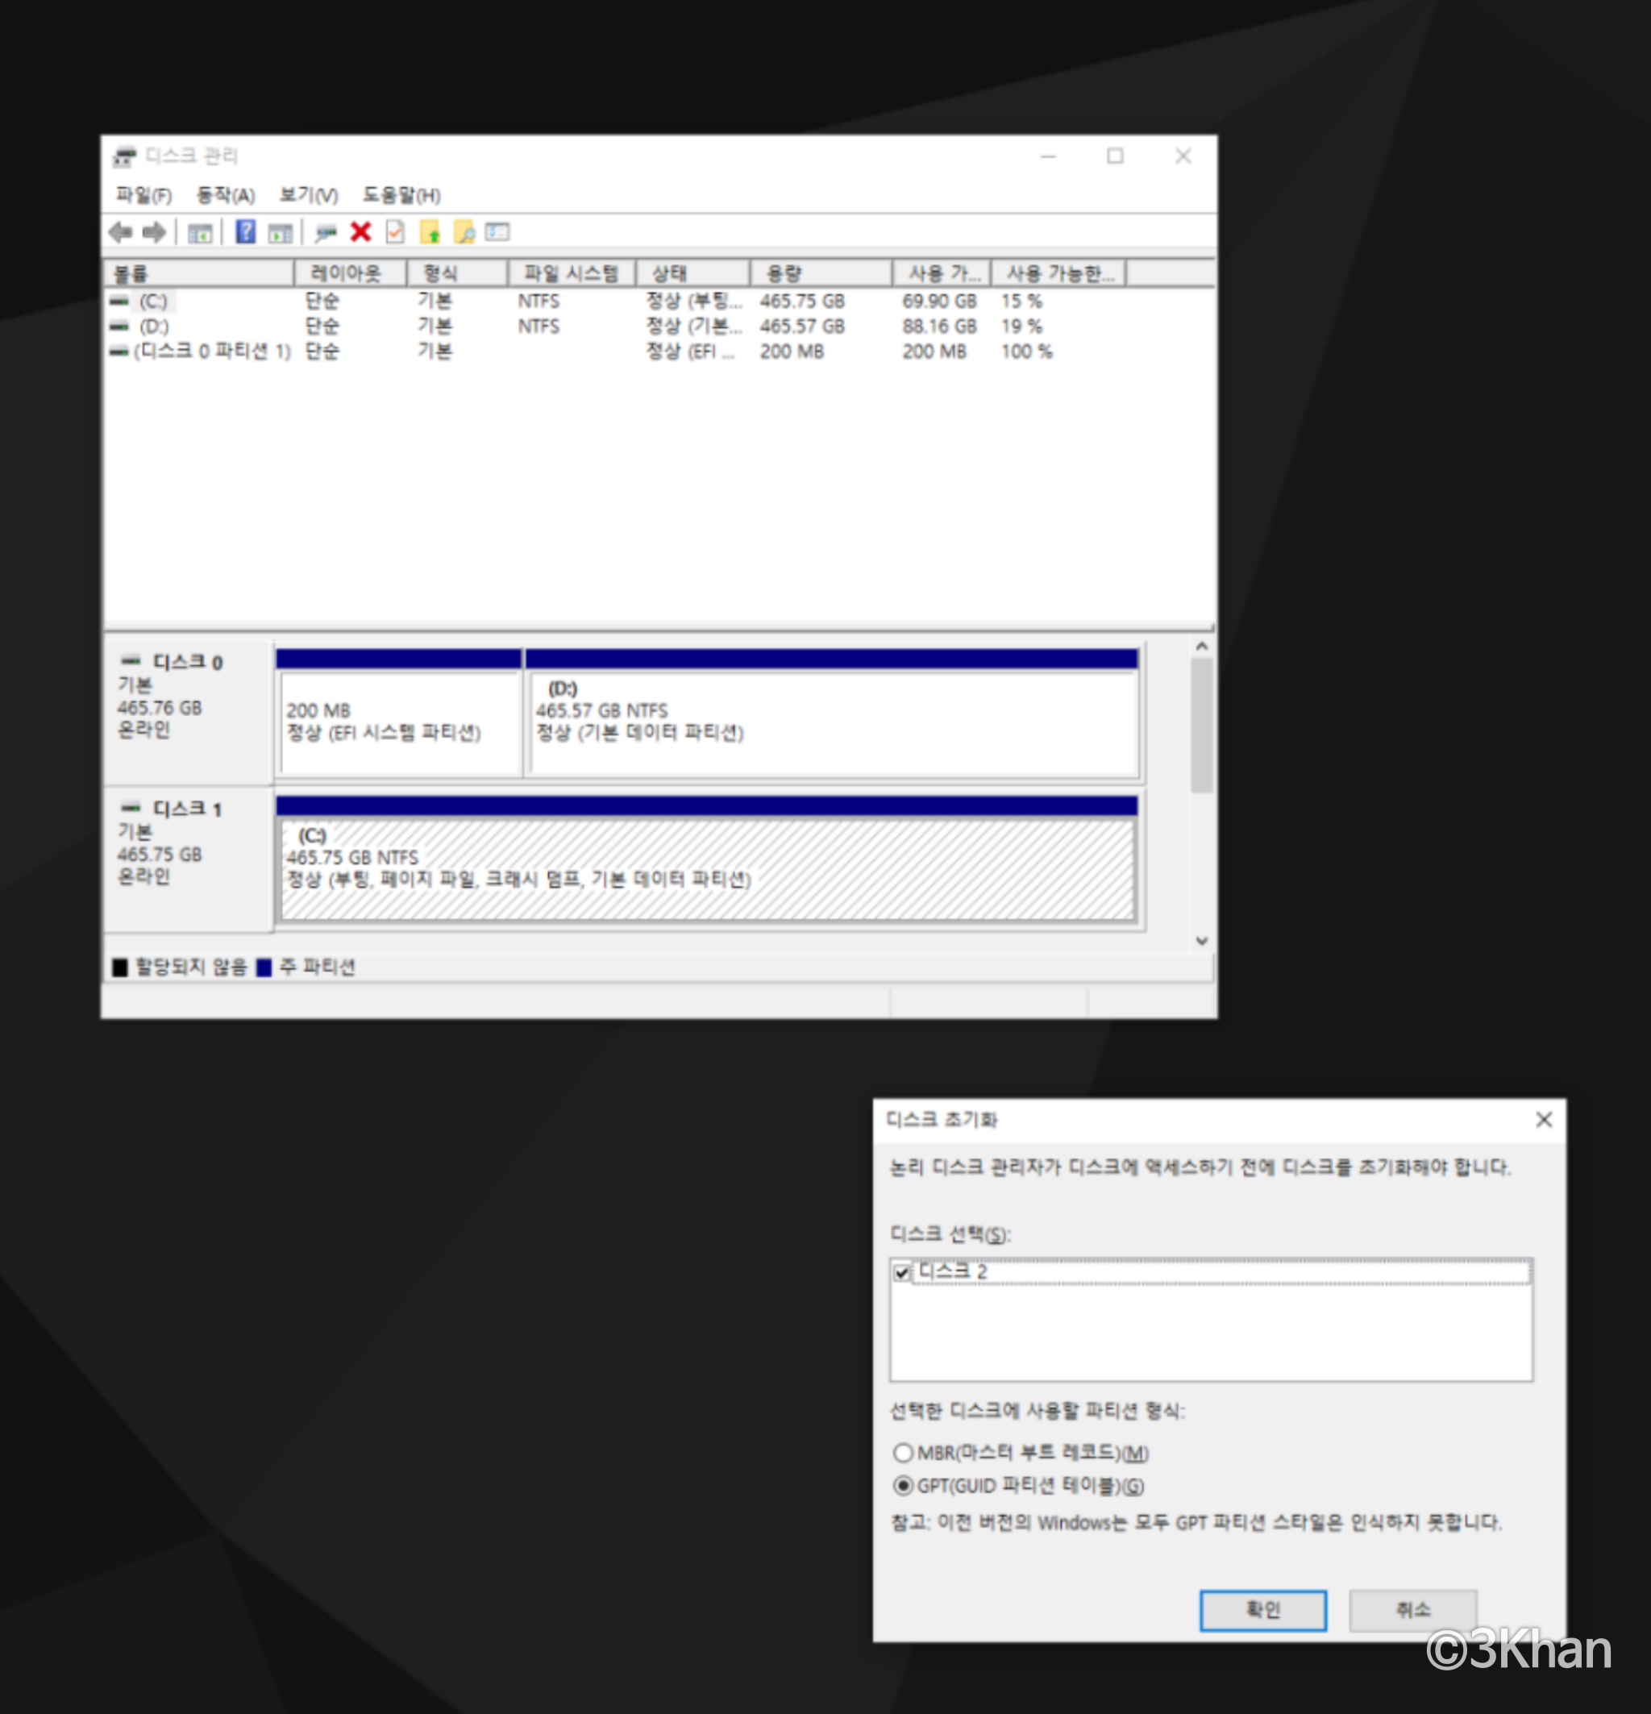The width and height of the screenshot is (1651, 1714).
Task: Click the back arrow toolbar icon
Action: [121, 231]
